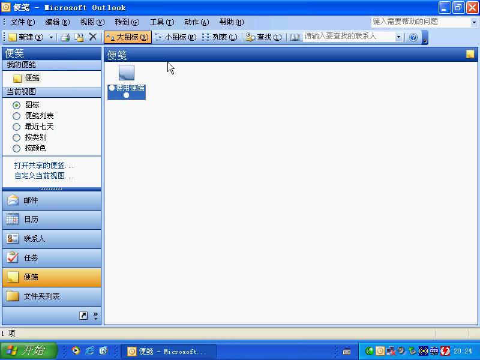Screen dimensions: 480x360
Task: Select the 图标 view radio button
Action: 17,105
